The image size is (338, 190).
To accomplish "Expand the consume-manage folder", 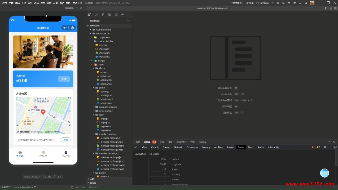I will tap(108, 107).
